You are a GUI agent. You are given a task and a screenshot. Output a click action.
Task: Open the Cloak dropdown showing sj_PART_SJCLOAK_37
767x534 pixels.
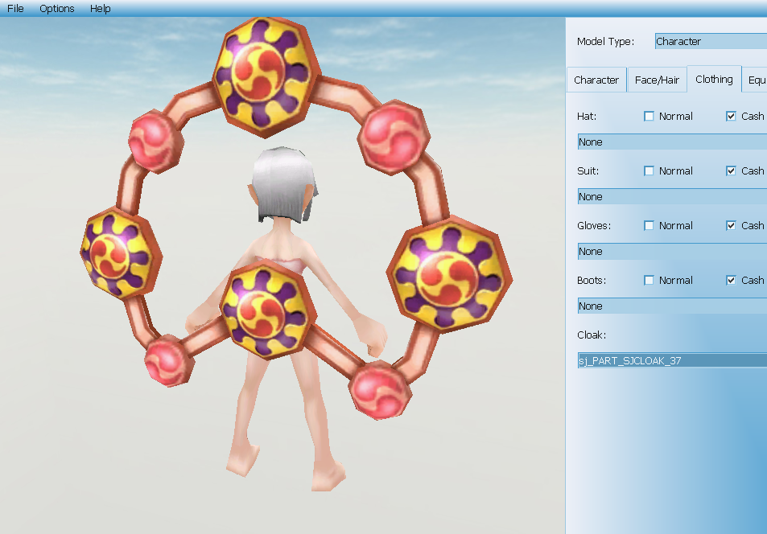(x=672, y=361)
